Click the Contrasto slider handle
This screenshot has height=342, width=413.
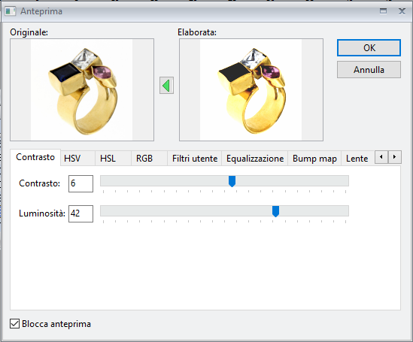(232, 181)
